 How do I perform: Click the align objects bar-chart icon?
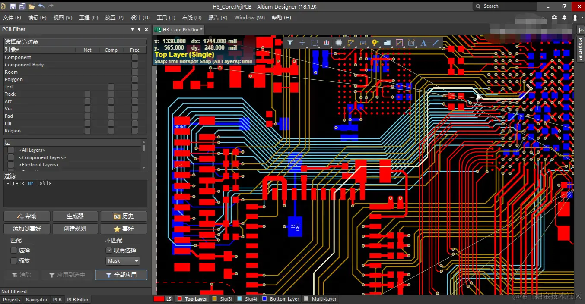point(327,43)
